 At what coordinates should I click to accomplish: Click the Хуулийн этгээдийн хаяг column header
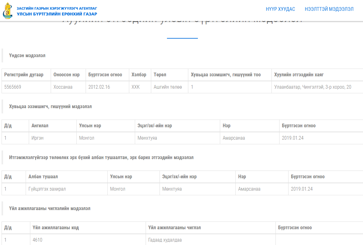299,75
